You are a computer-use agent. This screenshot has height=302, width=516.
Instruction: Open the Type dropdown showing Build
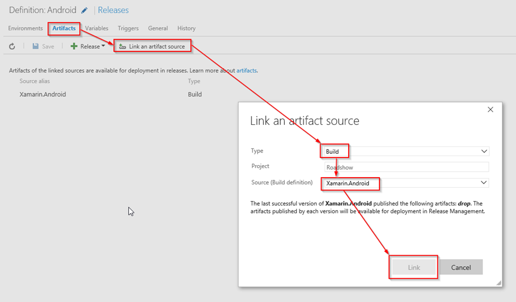click(x=484, y=152)
